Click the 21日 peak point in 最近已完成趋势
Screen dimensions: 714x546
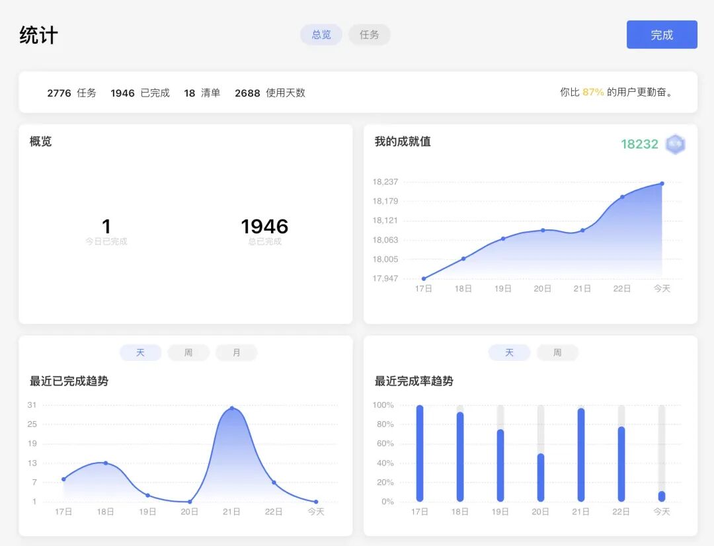tap(232, 408)
